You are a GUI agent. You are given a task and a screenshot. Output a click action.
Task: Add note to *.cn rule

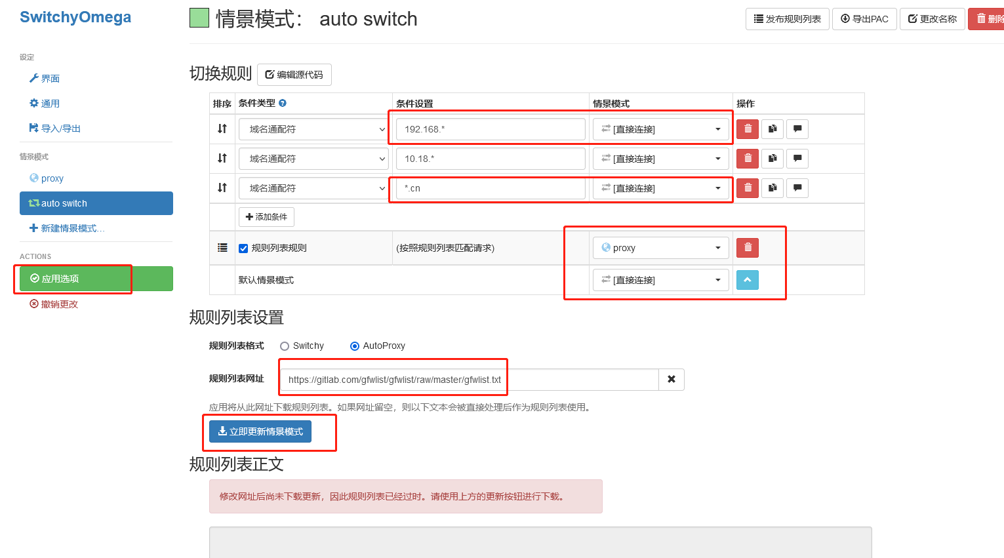point(797,188)
